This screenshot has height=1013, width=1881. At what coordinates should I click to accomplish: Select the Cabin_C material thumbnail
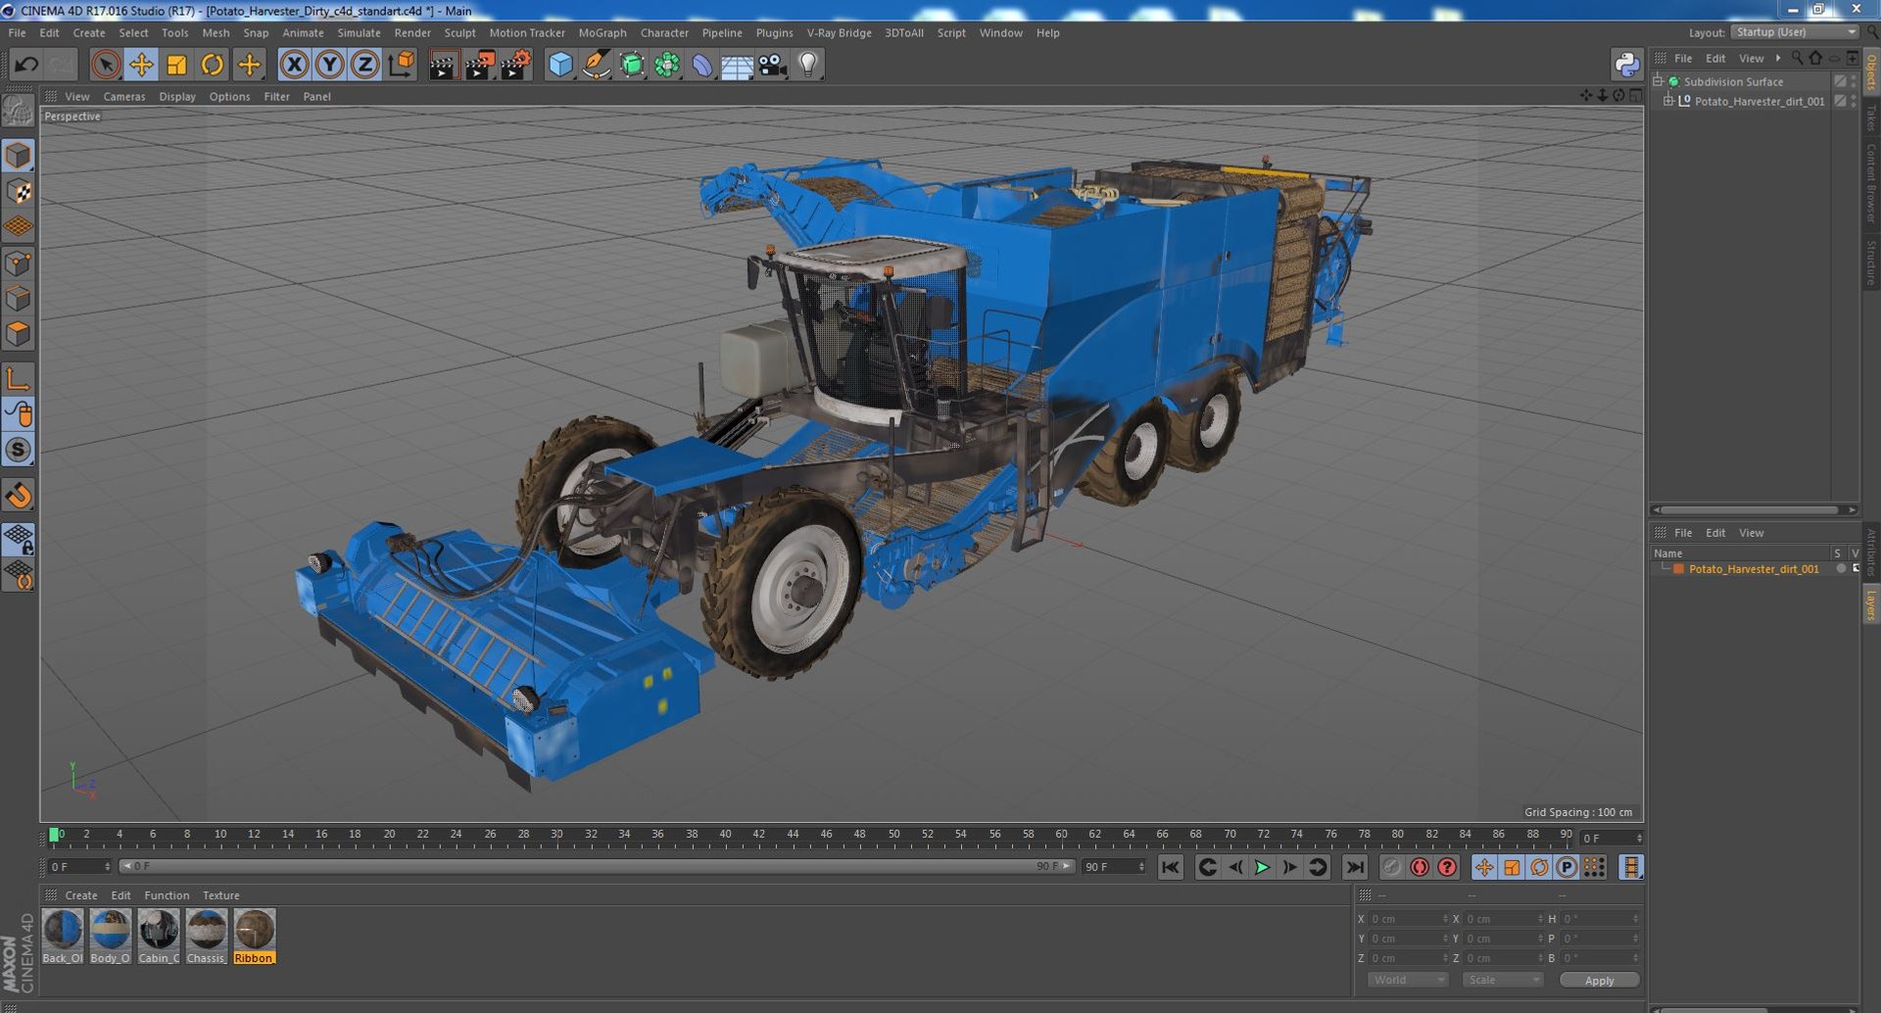(158, 937)
